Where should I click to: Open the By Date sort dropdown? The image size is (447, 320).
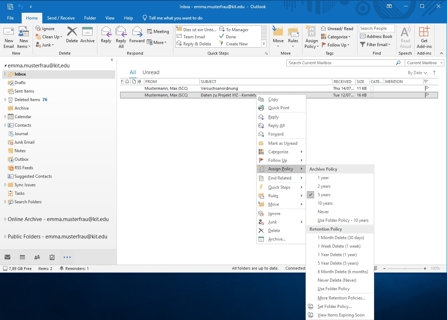[417, 73]
